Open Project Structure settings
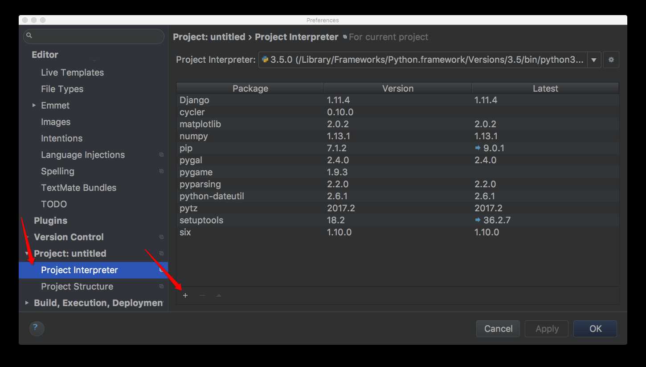646x367 pixels. point(77,286)
